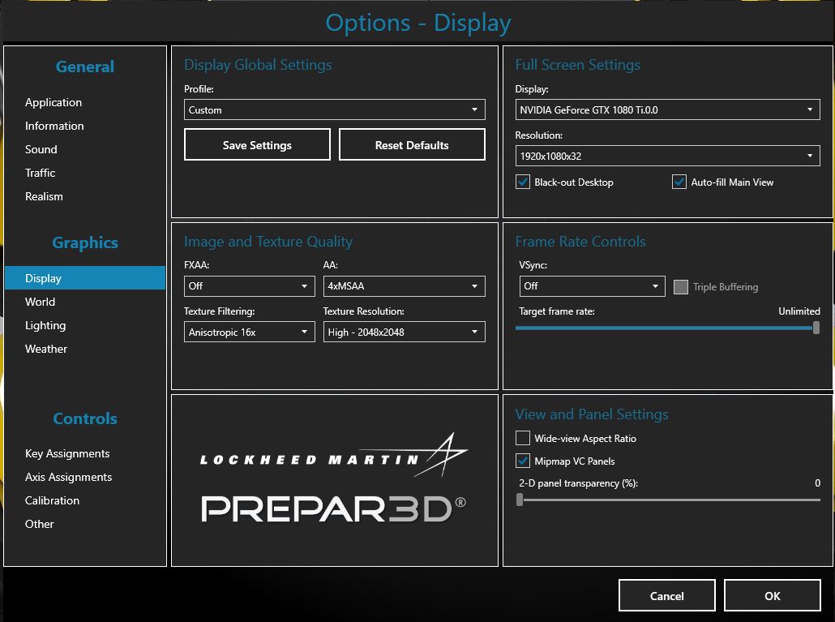The width and height of the screenshot is (835, 622).
Task: Enable Wide-view Aspect Ratio
Action: [523, 438]
